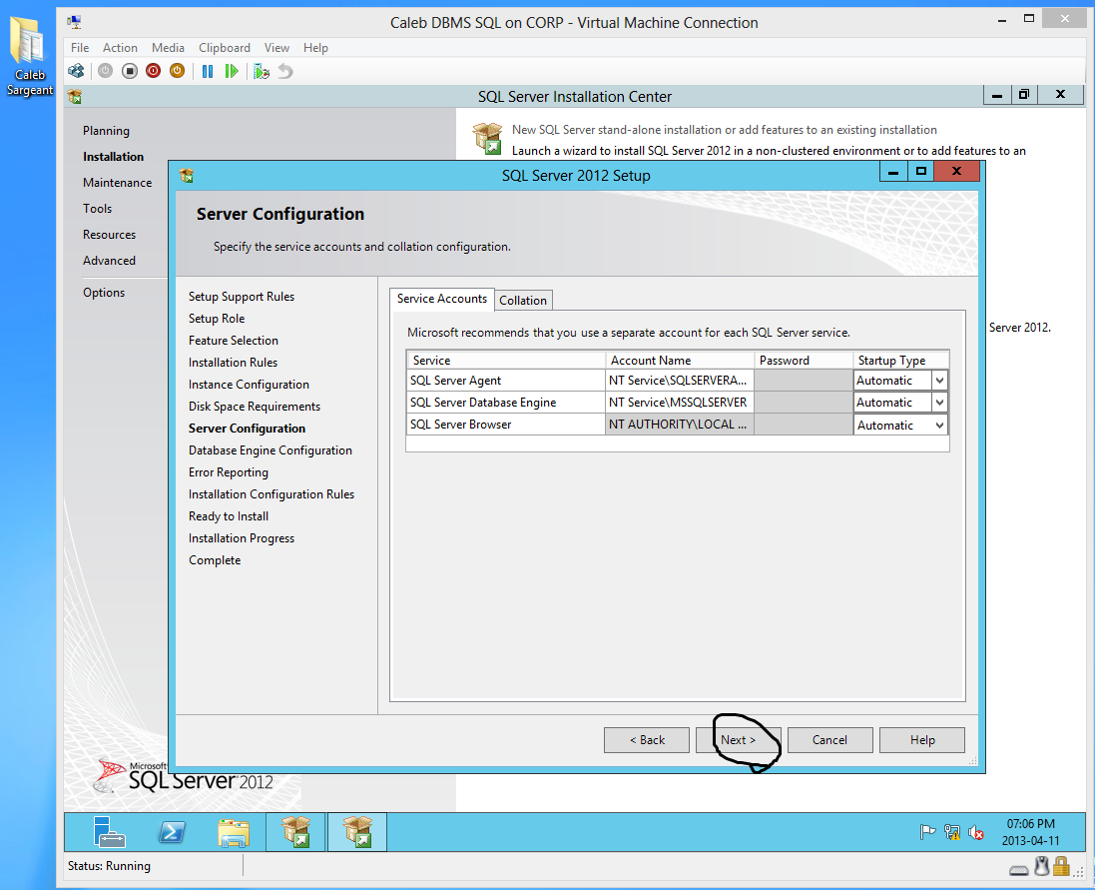The height and width of the screenshot is (890, 1095).
Task: Click the Ctrl+Alt+Del toolbar icon
Action: (x=76, y=71)
